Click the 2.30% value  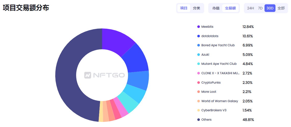(x=247, y=83)
